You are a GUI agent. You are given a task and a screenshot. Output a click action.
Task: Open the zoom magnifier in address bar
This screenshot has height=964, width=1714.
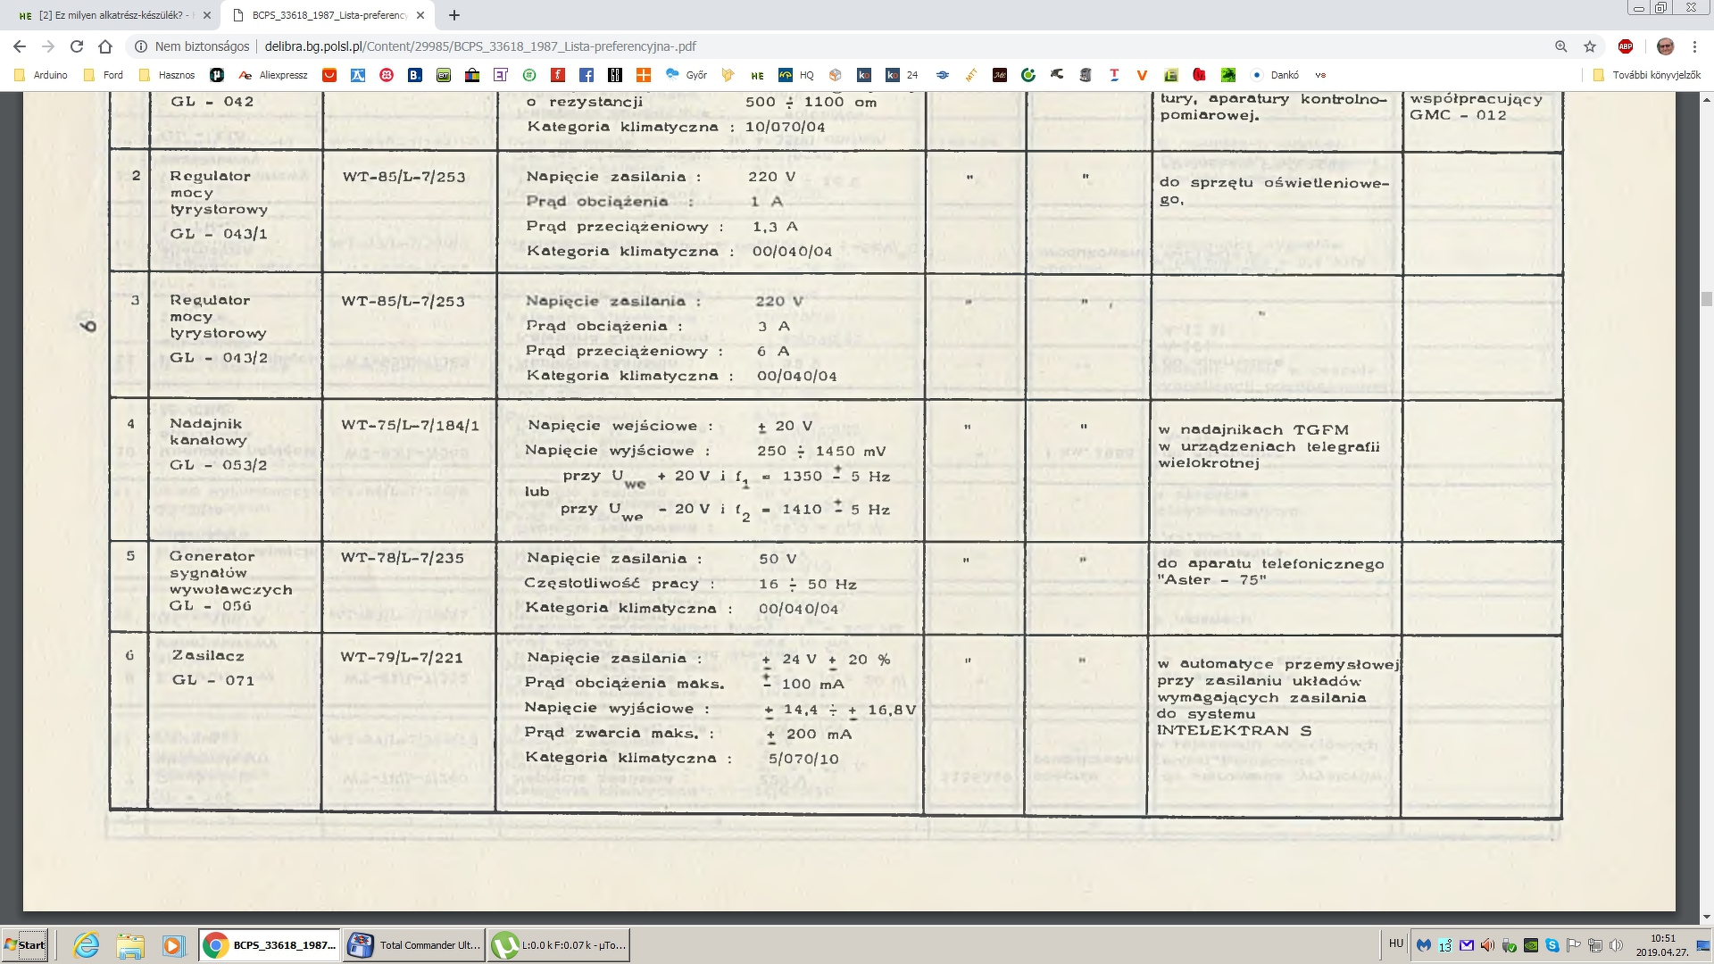point(1561,46)
